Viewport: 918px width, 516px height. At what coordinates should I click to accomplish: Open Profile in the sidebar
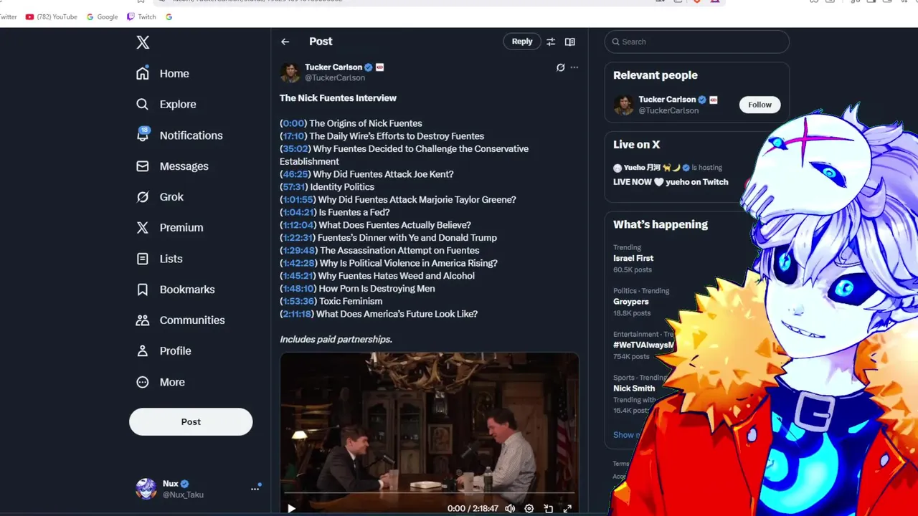[164, 351]
